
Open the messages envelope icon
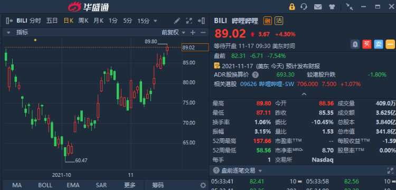click(x=318, y=7)
